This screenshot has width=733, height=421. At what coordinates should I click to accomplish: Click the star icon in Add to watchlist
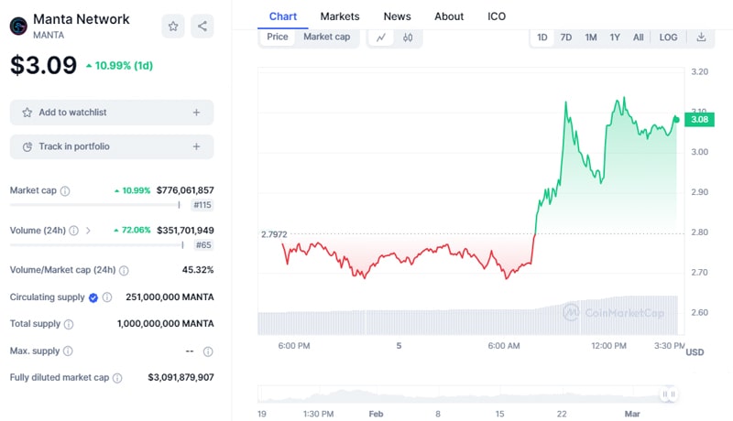(27, 113)
